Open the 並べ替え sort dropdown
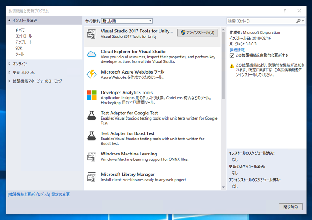Viewport: 312px width, 220px height. point(127,21)
